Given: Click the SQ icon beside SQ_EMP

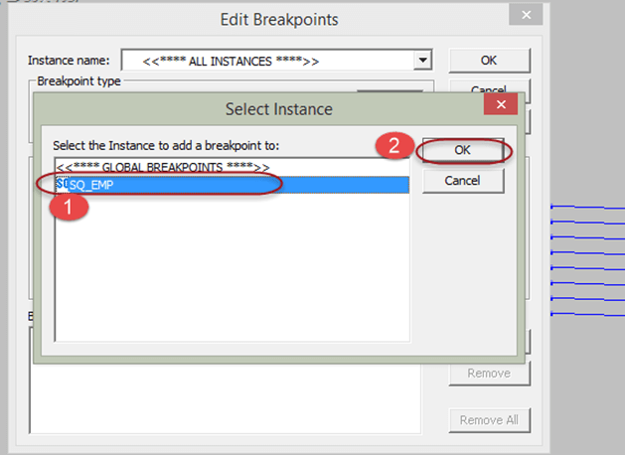Looking at the screenshot, I should tap(62, 184).
